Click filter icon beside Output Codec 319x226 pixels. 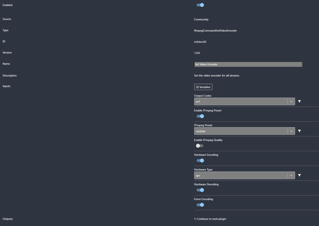pos(300,101)
